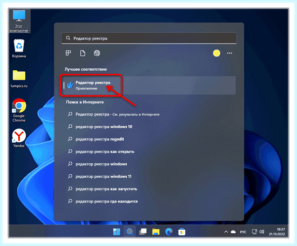
Task: Select web result "Редактор реестра - См. результаты в Интернете"
Action: [117, 114]
